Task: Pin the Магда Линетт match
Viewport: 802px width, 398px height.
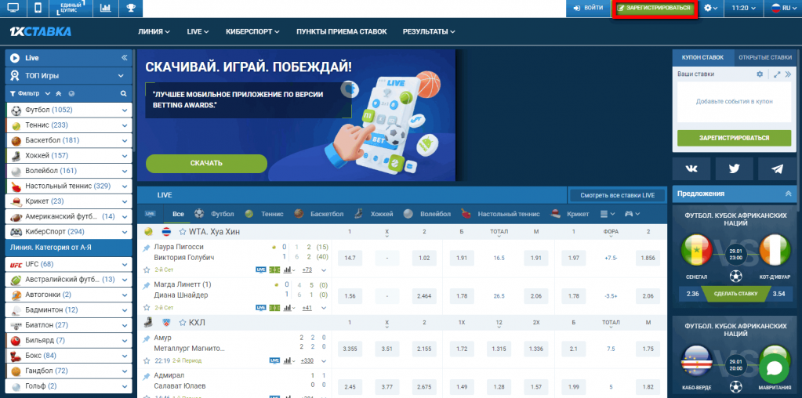Action: click(147, 285)
